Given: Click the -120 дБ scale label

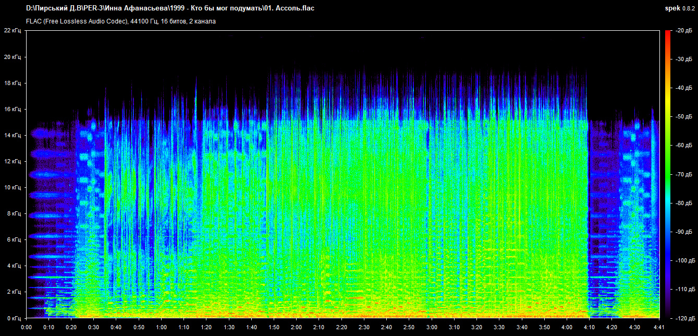Looking at the screenshot, I should [682, 318].
